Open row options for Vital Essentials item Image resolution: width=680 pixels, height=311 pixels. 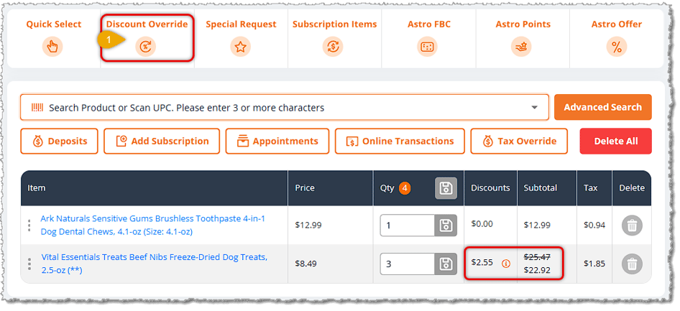(x=29, y=264)
